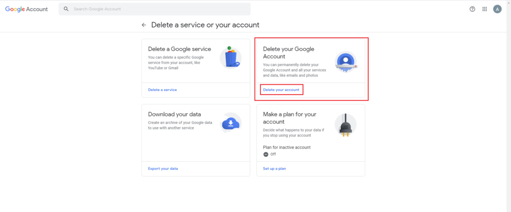Click the text "Decide what happens to your data"
The height and width of the screenshot is (212, 511).
(292, 130)
